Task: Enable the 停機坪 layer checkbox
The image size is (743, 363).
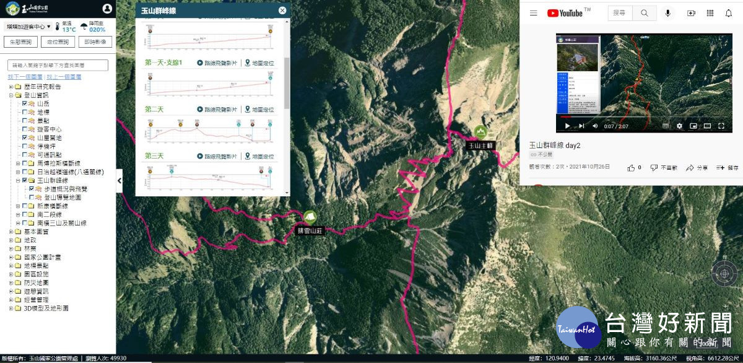Action: (25, 147)
